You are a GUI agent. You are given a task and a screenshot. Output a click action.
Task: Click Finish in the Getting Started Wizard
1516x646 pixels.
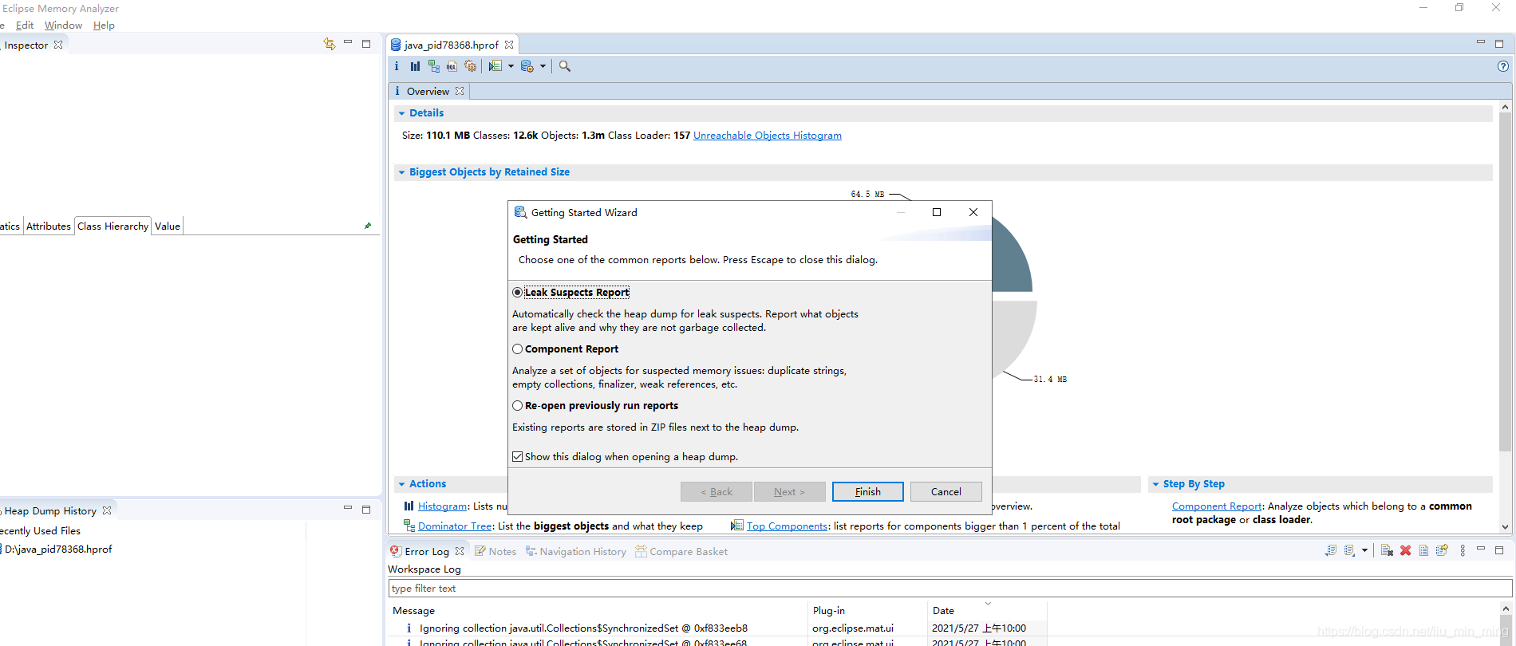(868, 491)
